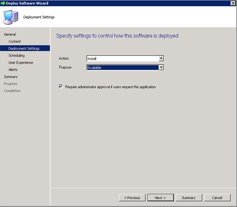Click the Deploy Software Wizard title bar text
The width and height of the screenshot is (237, 207).
point(27,3)
